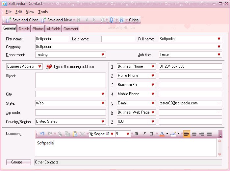Toggle italic formatting in comment
The height and width of the screenshot is (171, 230).
pyautogui.click(x=144, y=134)
